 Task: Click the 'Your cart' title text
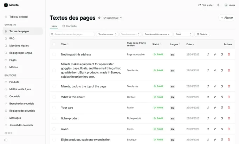67,107
